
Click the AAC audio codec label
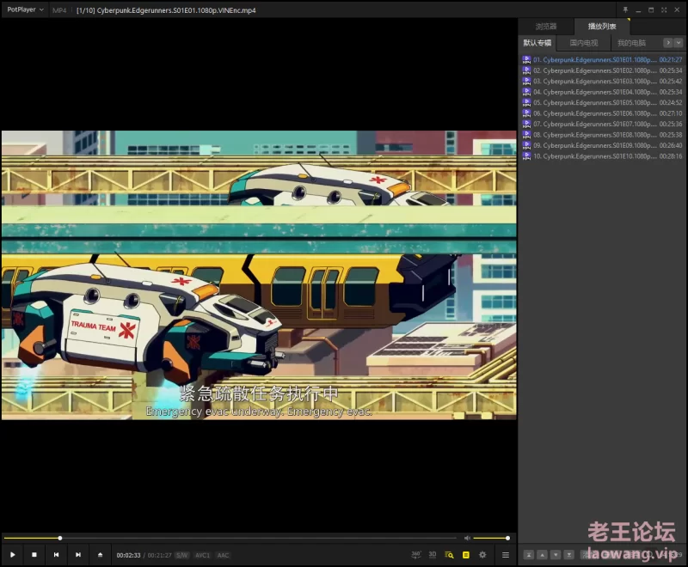[x=223, y=555]
